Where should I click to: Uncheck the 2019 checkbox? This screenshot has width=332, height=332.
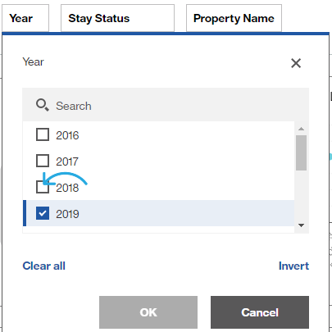tap(43, 213)
